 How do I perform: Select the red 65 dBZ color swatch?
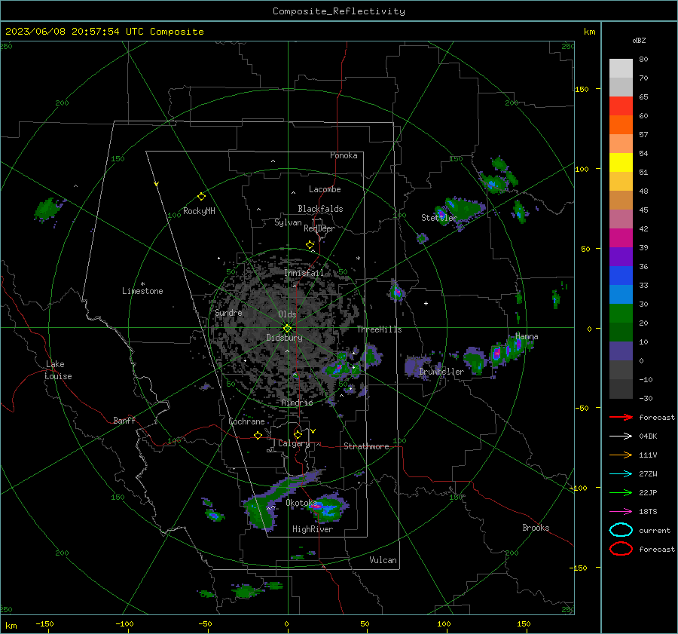coord(621,106)
